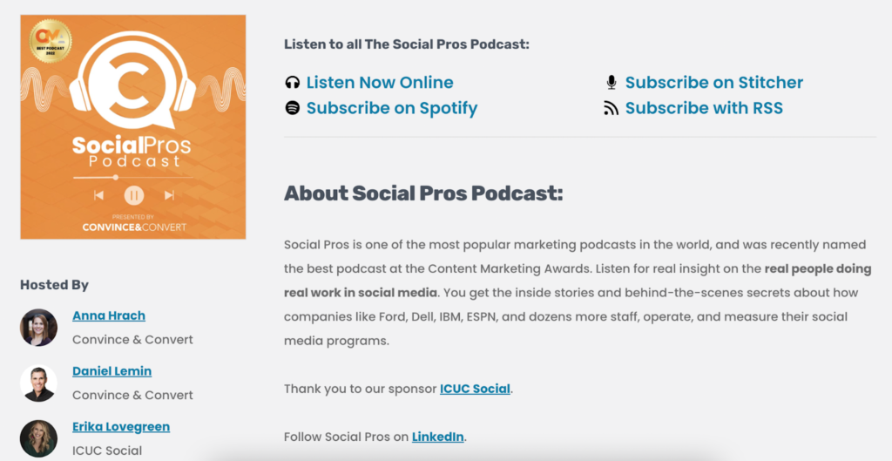Screen dimensions: 892x461
Task: Click the Spotify logo icon
Action: coord(293,108)
